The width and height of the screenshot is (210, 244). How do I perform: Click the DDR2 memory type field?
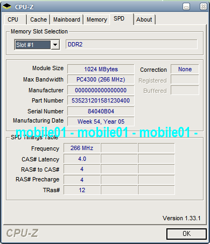tap(131, 44)
